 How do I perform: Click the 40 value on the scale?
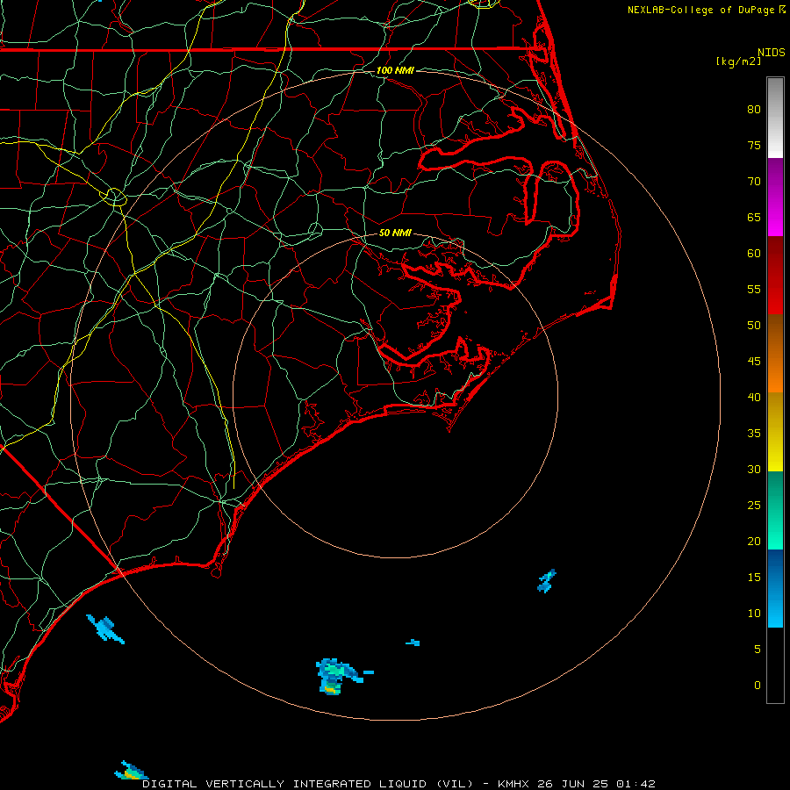[754, 398]
